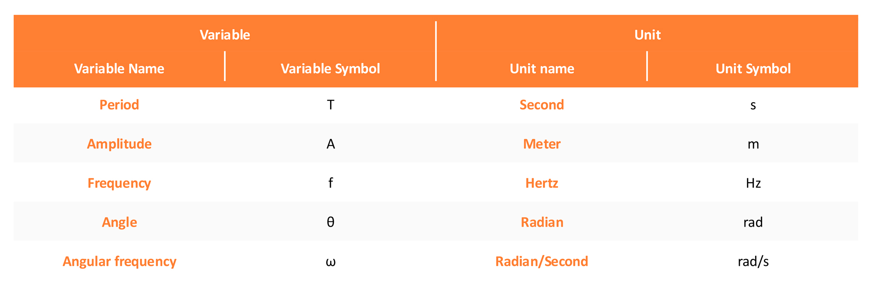Click the Unit Symbol column header

click(x=753, y=69)
